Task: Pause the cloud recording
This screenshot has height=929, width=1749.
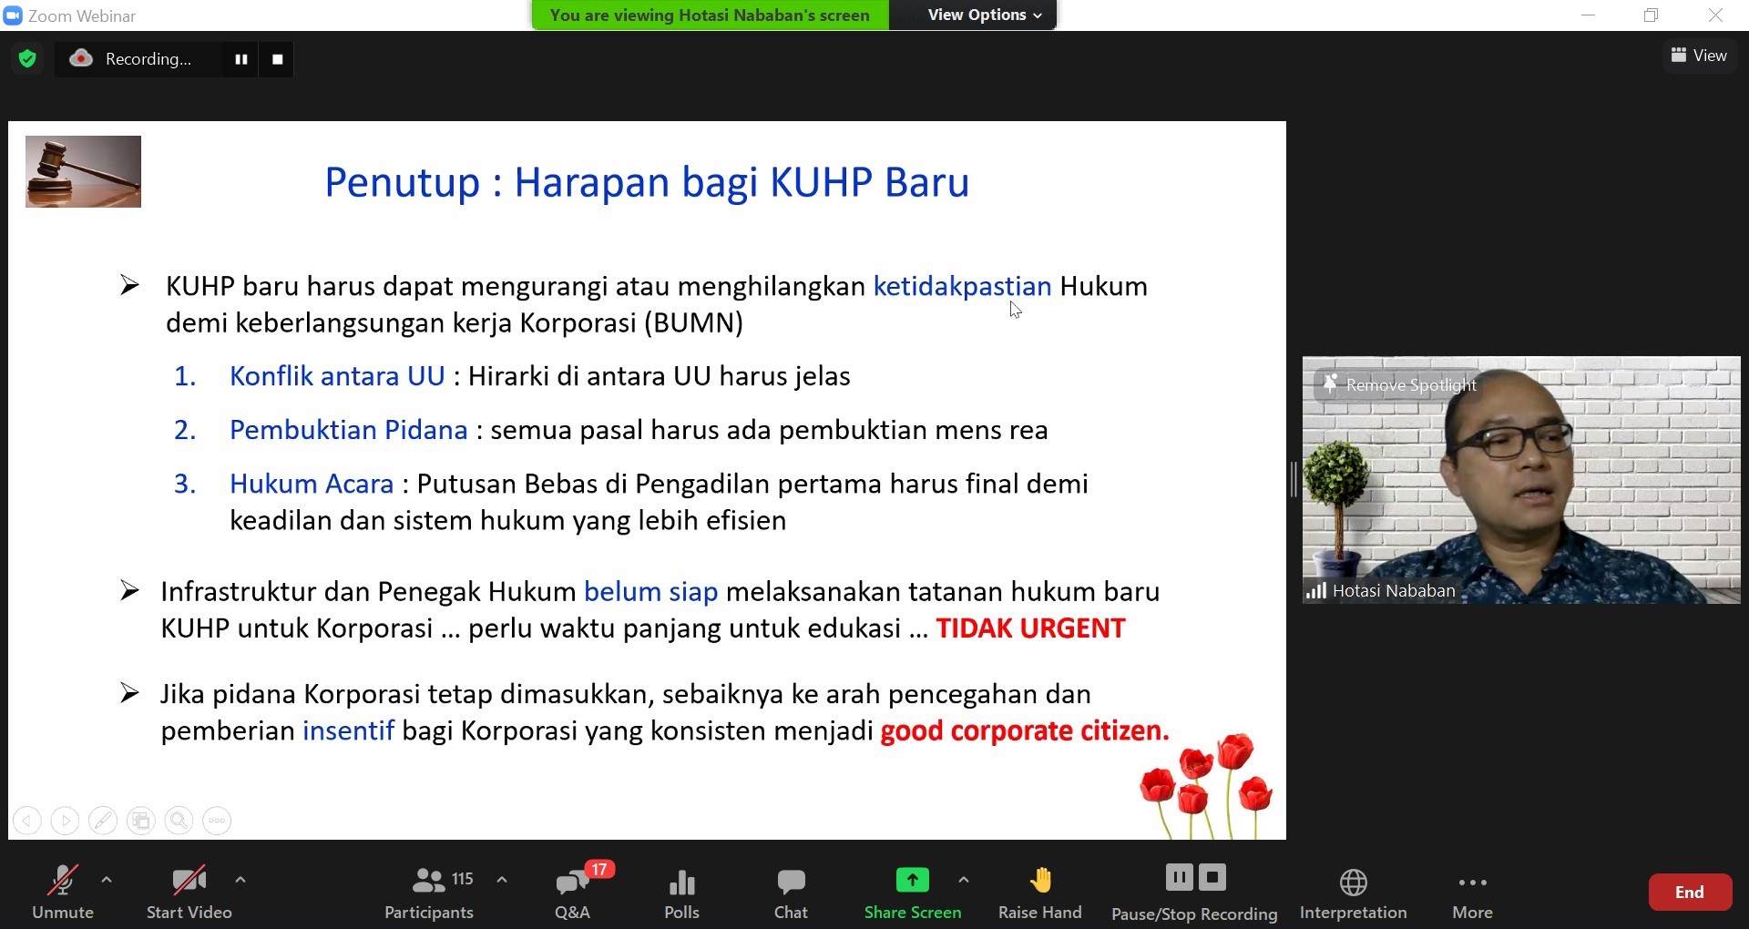Action: 240,58
